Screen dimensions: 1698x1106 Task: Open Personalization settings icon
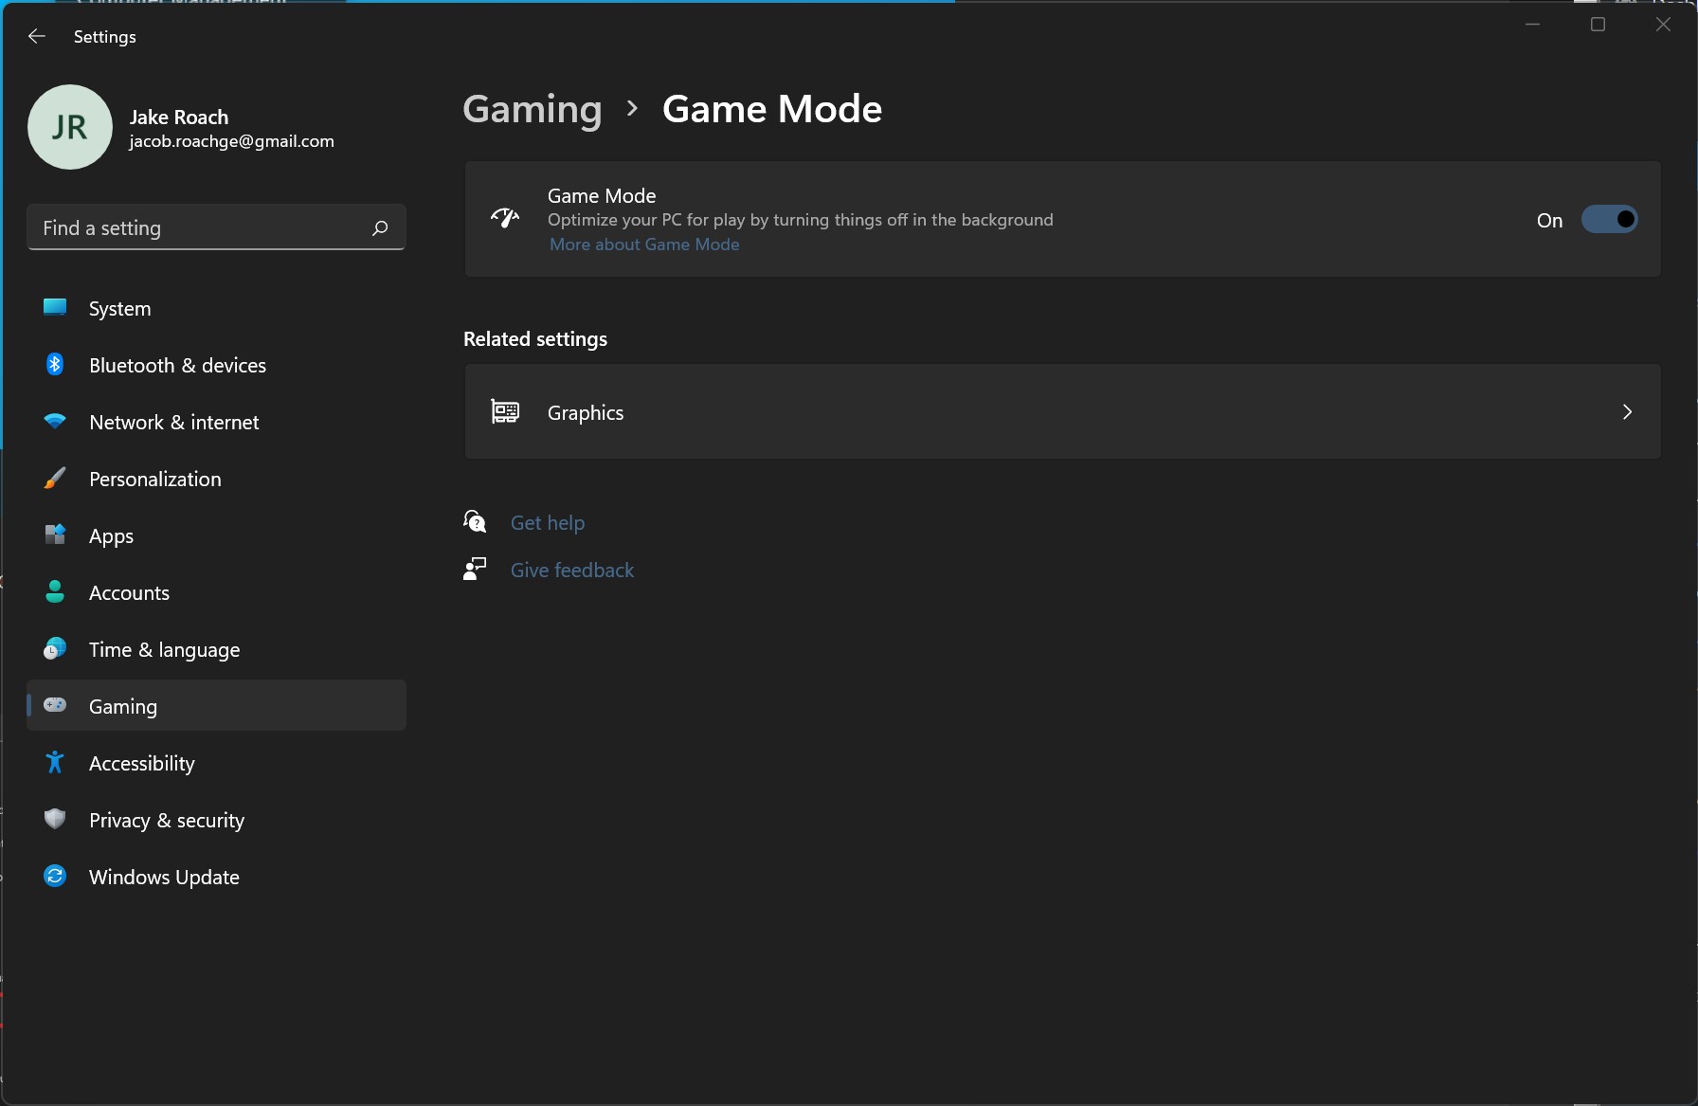[x=54, y=479]
